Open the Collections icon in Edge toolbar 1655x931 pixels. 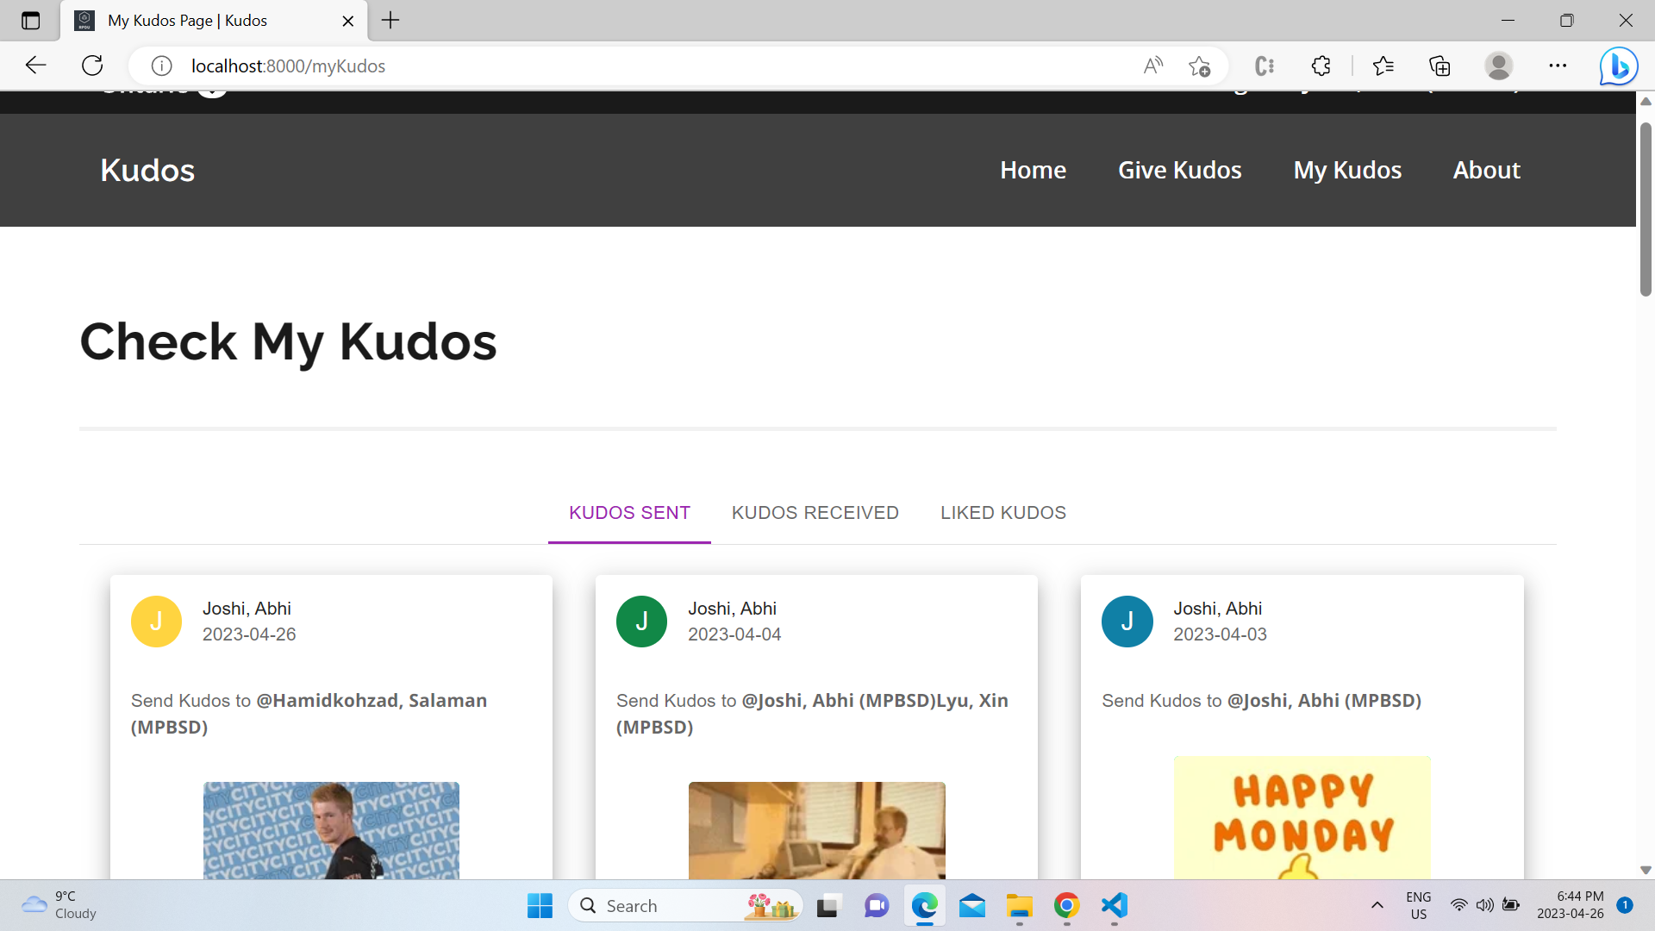1440,66
